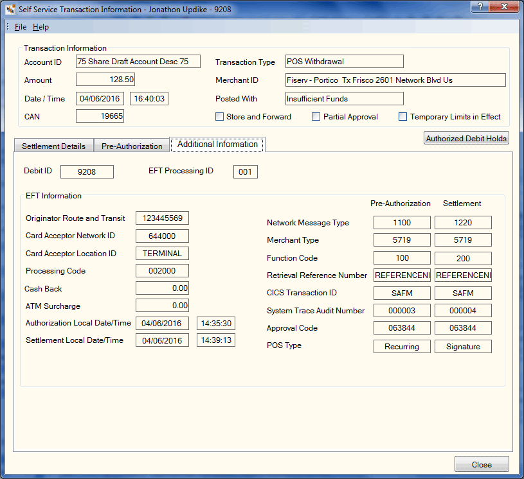
Task: Toggle Temporary Limits in Effect checkbox
Action: [402, 116]
